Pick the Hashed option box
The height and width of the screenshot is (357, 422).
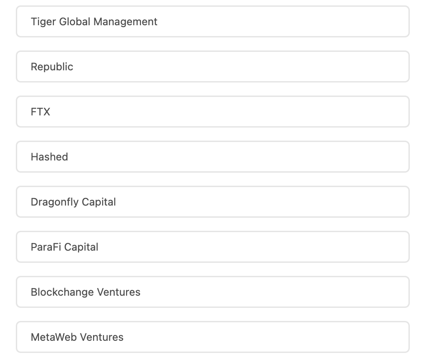click(212, 157)
